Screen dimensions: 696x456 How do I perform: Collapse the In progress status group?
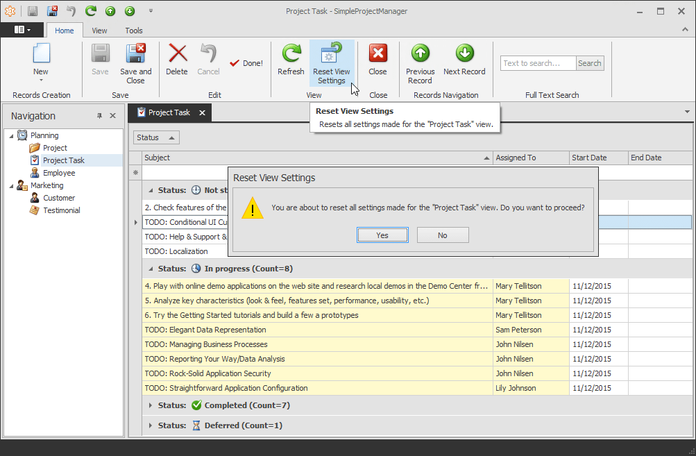click(x=151, y=269)
